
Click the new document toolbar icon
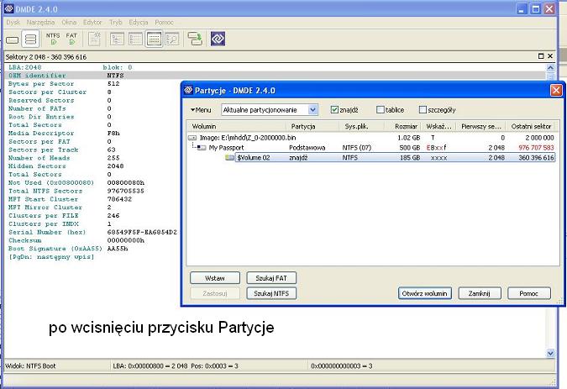point(94,39)
